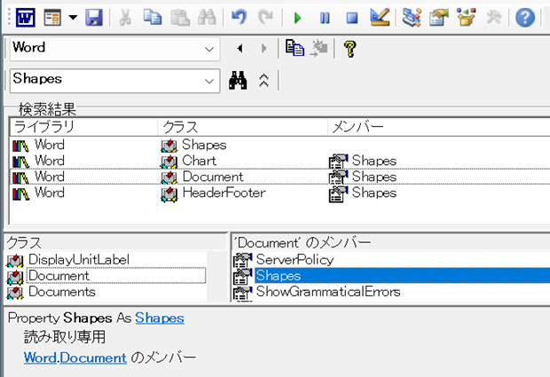Click Copy to Clipboard icon in Object Browser
The width and height of the screenshot is (550, 377).
(x=295, y=48)
